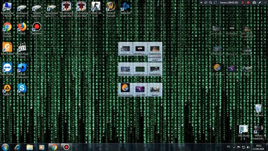Open Movavi Video Editor shortcut
268x151 pixels.
pyautogui.click(x=258, y=133)
